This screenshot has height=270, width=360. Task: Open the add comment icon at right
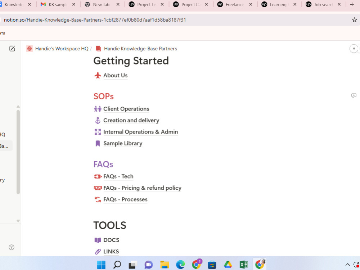(354, 95)
